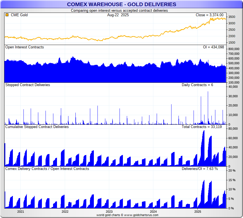The height and width of the screenshot is (218, 243).
Task: Click the 400,000 open interest axis tick
Action: [234, 68]
